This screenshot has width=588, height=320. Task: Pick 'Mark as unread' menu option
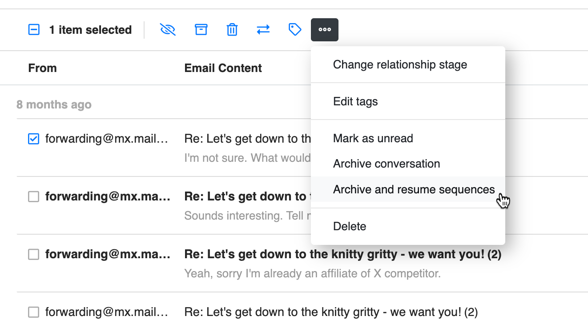373,138
